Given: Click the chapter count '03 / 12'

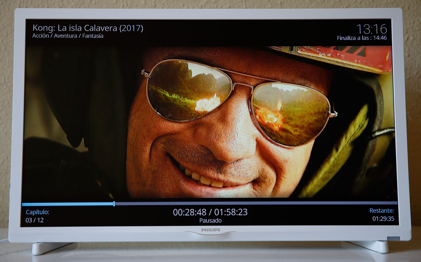Looking at the screenshot, I should 34,220.
